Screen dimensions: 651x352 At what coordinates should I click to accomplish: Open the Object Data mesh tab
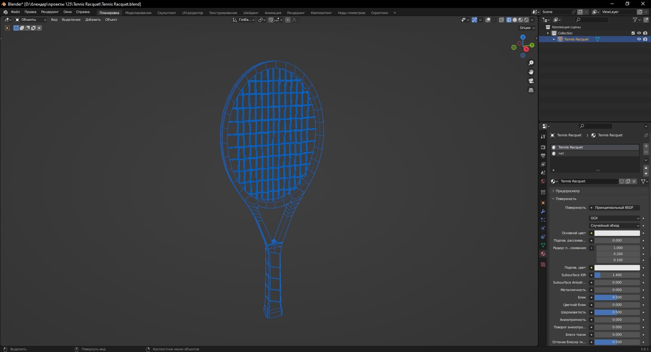(x=543, y=245)
